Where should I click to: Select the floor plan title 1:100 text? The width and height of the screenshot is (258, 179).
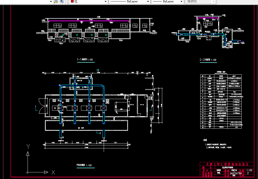[x=84, y=165]
